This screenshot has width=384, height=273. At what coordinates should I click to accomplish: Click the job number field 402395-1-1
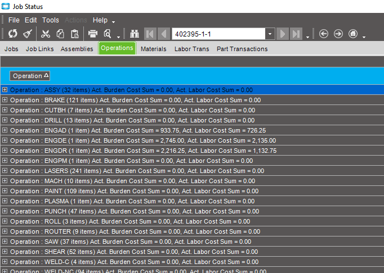coord(218,34)
